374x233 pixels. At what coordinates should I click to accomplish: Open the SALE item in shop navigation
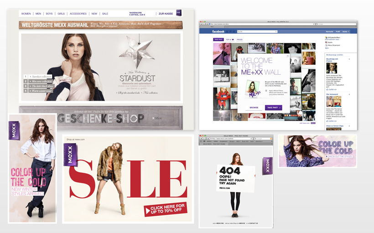click(105, 14)
